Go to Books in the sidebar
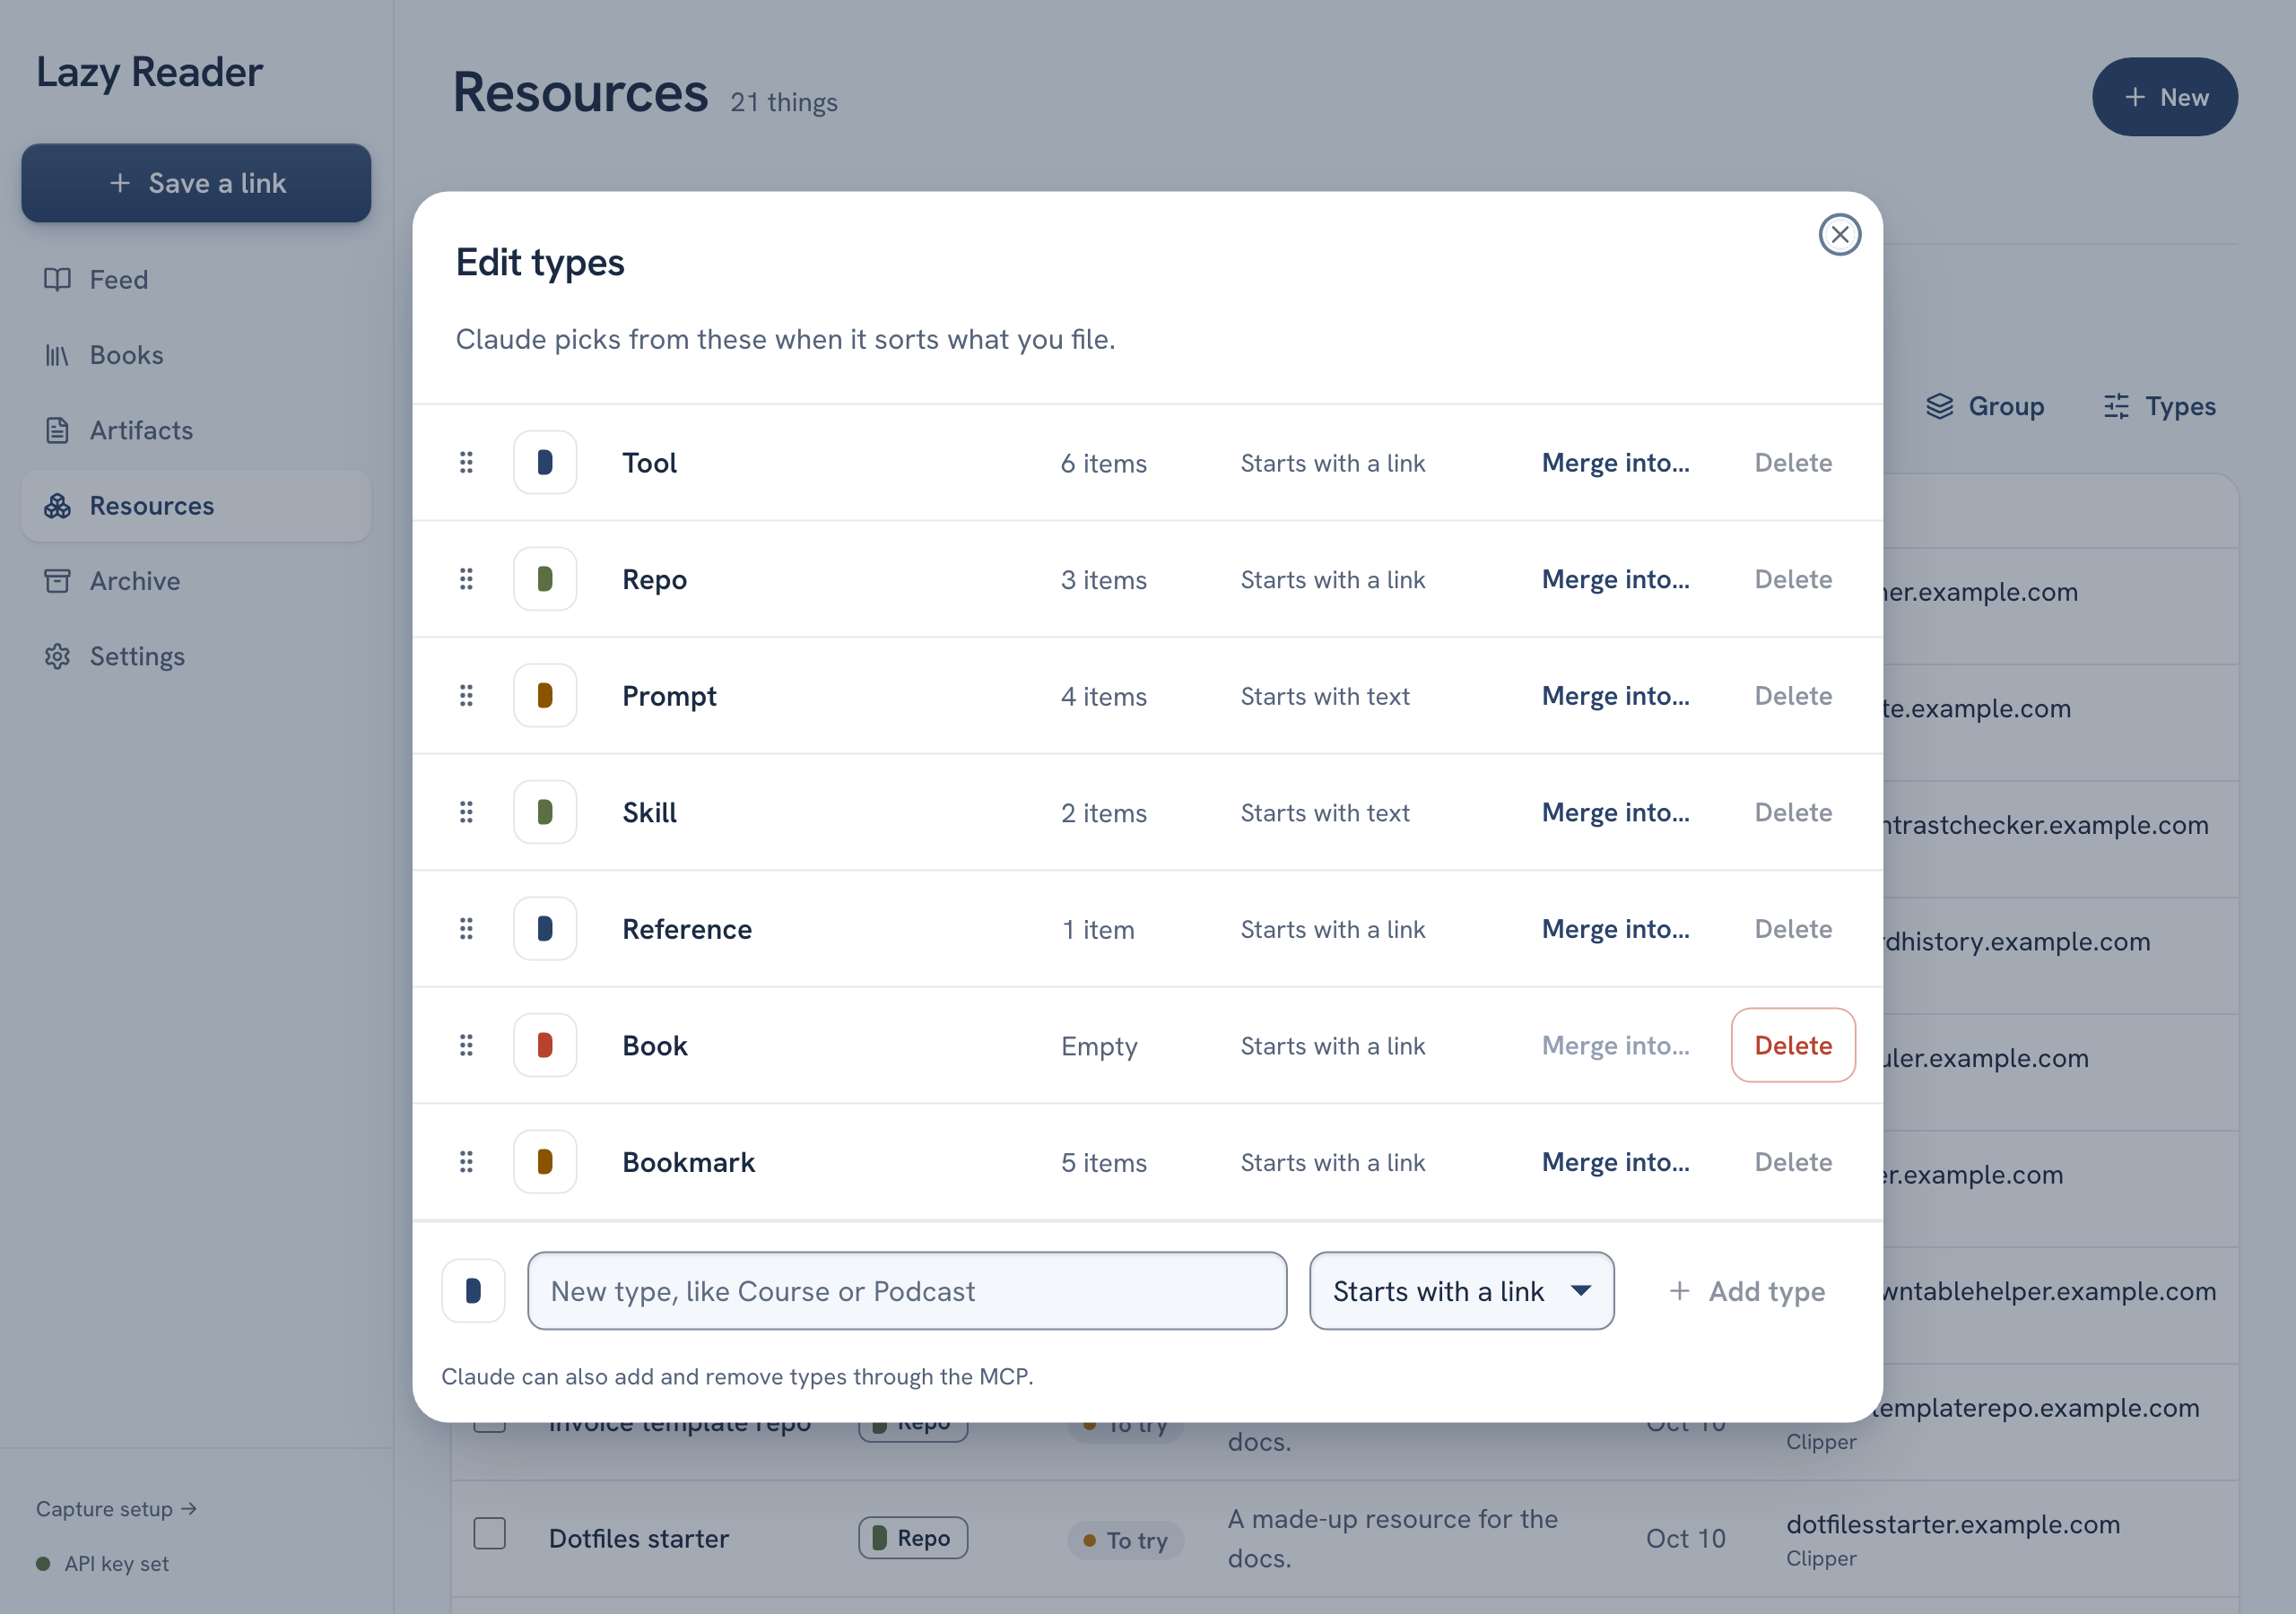 click(x=196, y=355)
